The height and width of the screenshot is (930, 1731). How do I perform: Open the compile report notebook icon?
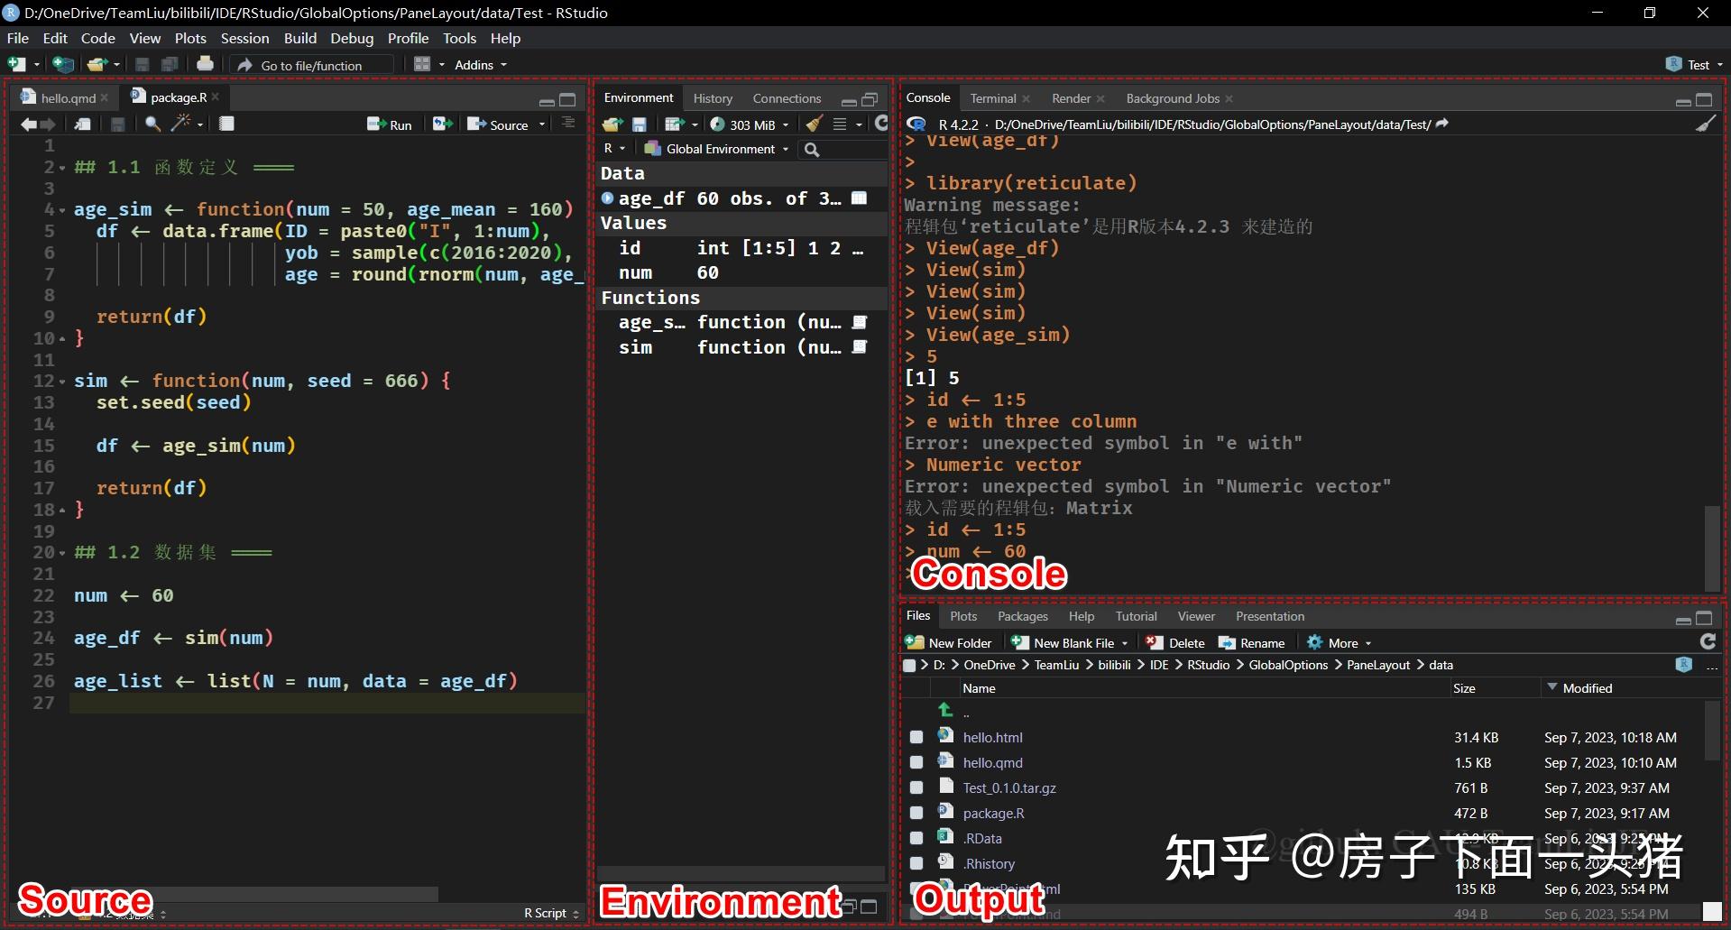point(226,124)
